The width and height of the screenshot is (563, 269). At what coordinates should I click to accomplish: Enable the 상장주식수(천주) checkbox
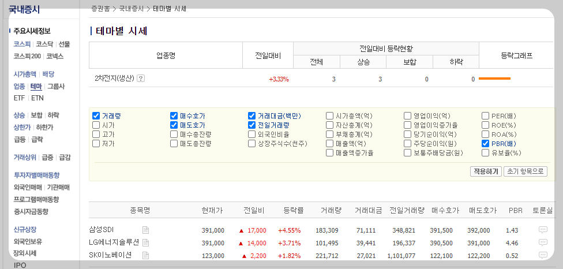tap(252, 144)
